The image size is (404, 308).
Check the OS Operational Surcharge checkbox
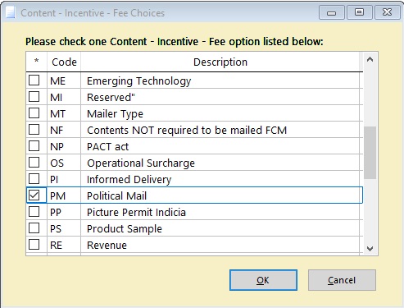[34, 163]
